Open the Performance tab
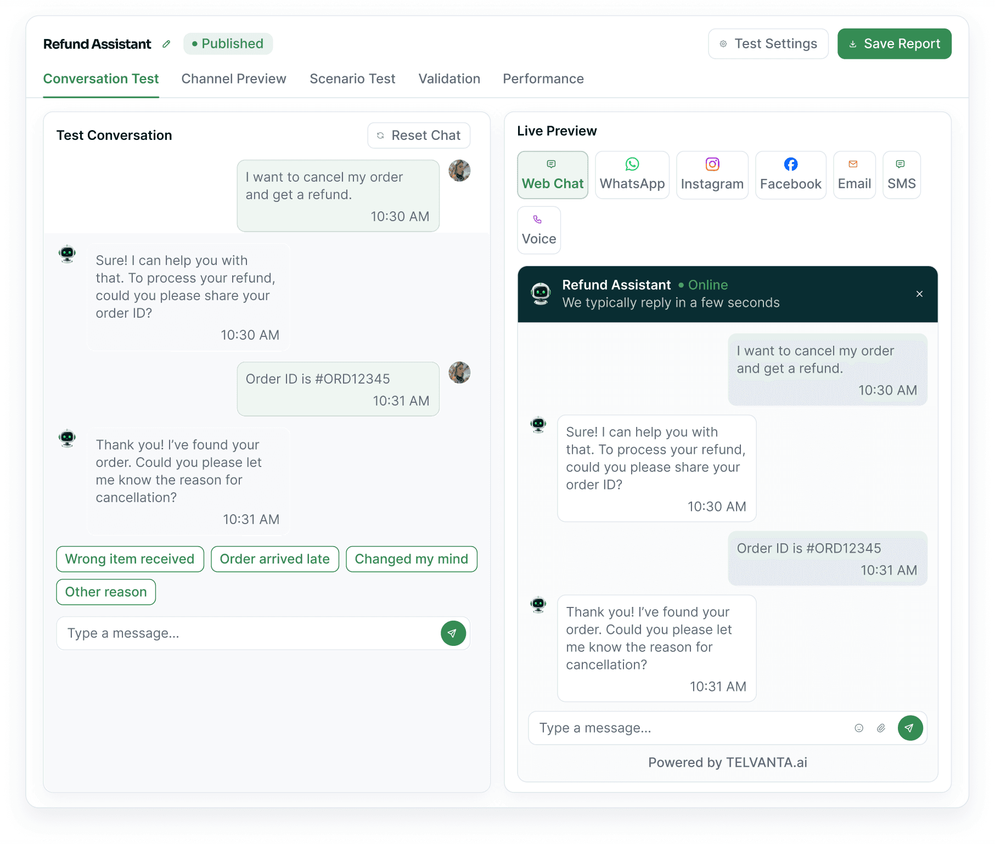This screenshot has height=844, width=995. click(x=543, y=79)
